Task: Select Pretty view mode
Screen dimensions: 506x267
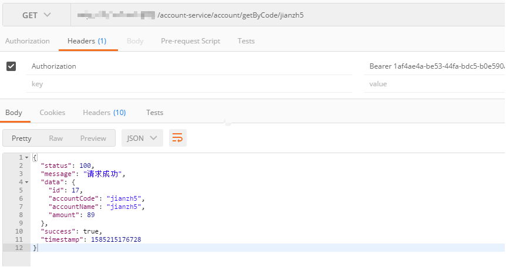Action: coord(22,138)
